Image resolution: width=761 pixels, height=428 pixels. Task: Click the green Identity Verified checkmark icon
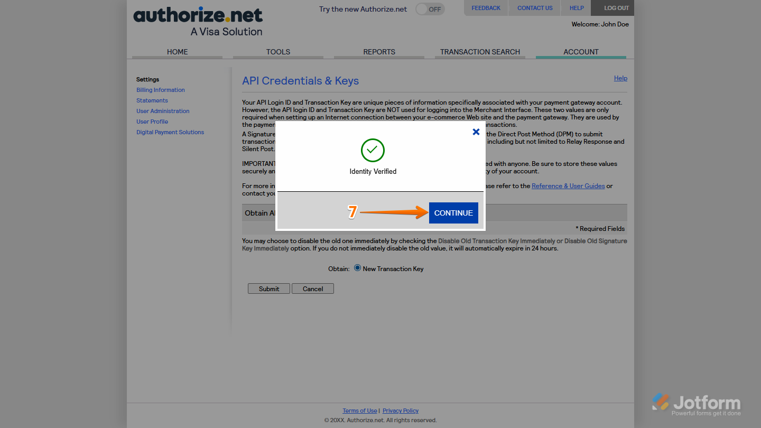click(373, 150)
